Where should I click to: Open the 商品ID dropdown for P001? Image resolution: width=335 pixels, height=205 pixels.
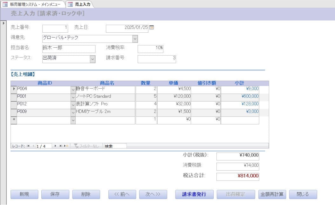click(73, 97)
